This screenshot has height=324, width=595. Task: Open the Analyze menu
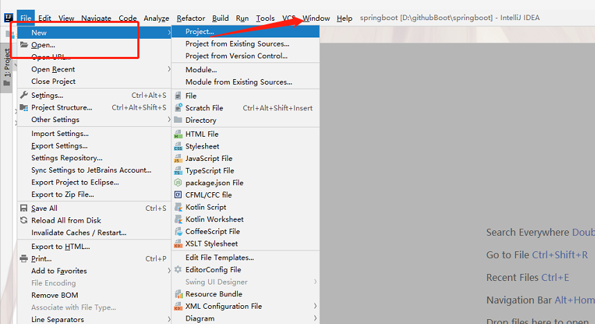pos(156,18)
